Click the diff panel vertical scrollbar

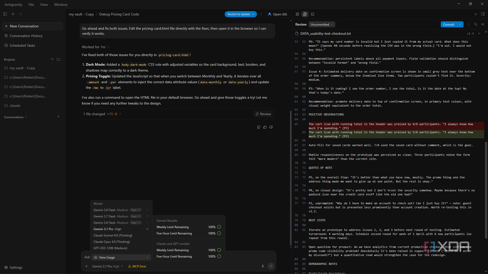pos(486,190)
